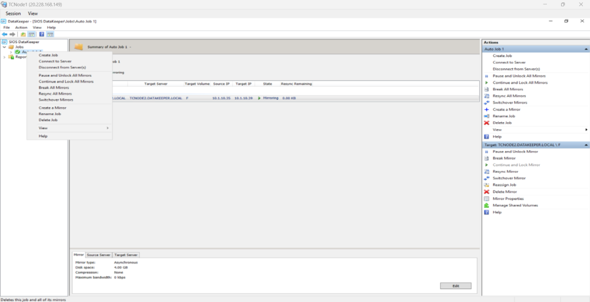This screenshot has width=590, height=302.
Task: Click the Resync All Mirrors icon in Actions pane
Action: pyautogui.click(x=486, y=96)
